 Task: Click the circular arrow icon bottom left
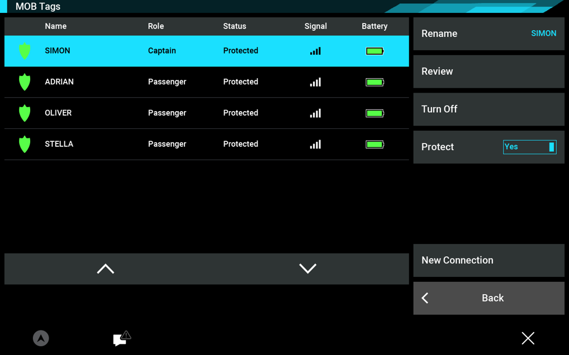[40, 338]
